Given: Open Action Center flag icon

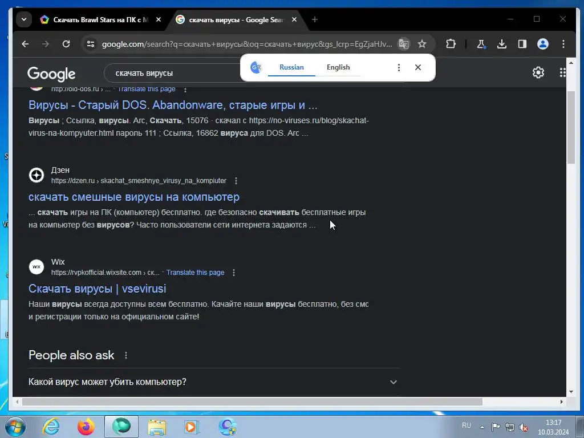Looking at the screenshot, I should 496,427.
